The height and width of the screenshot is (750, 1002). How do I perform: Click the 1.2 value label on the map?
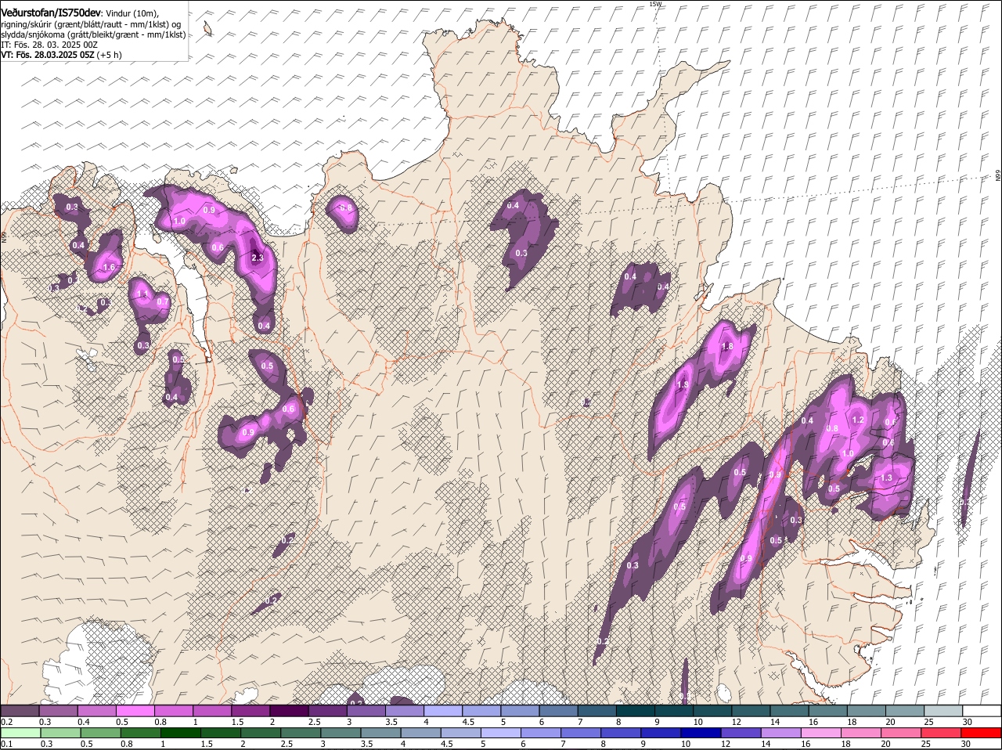click(858, 420)
